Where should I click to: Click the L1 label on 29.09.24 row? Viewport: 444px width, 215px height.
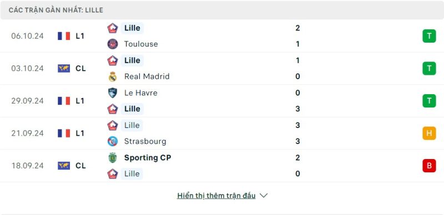(x=80, y=101)
